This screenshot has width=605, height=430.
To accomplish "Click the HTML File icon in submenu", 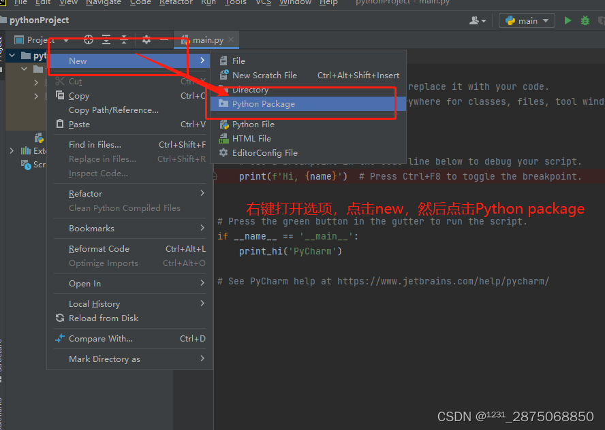I will tap(223, 138).
